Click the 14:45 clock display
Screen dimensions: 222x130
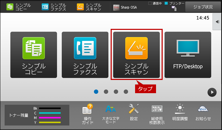click(x=202, y=18)
